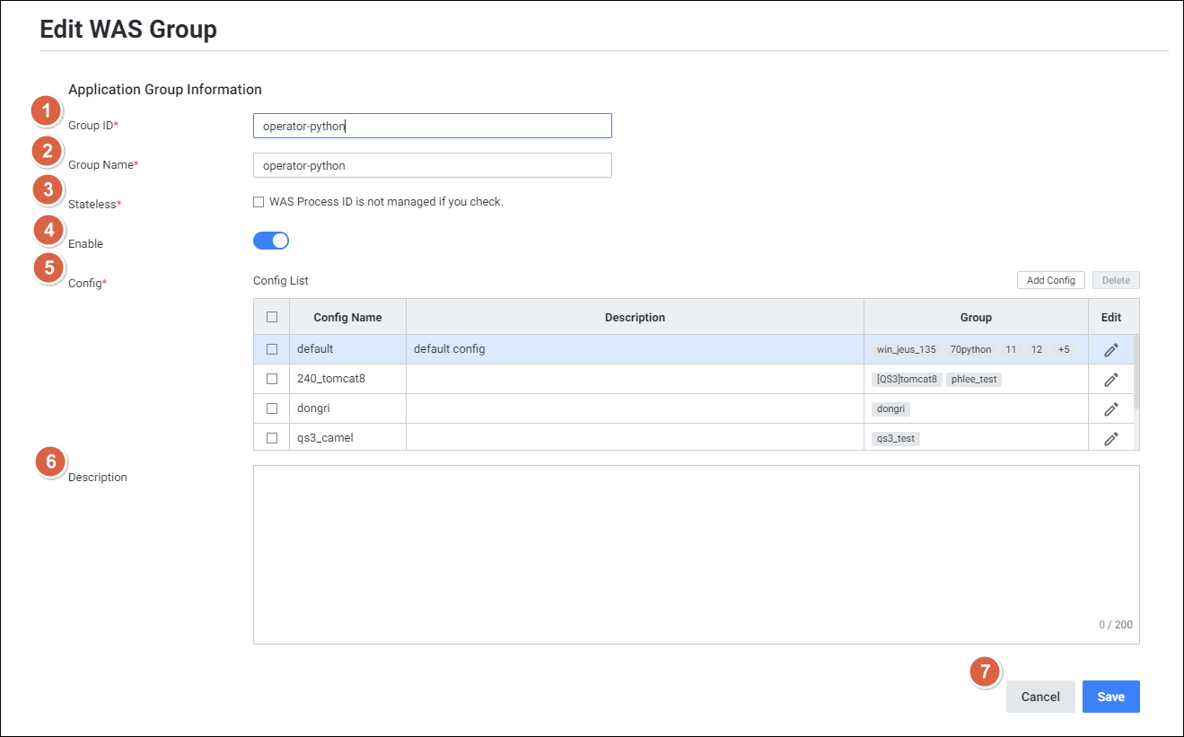Click the win_jeus_135 group tag
1184x737 pixels.
click(x=905, y=349)
